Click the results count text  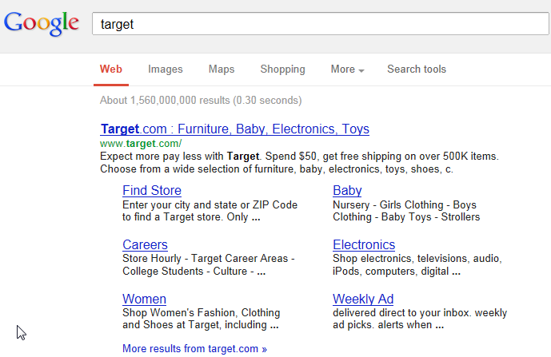click(201, 101)
